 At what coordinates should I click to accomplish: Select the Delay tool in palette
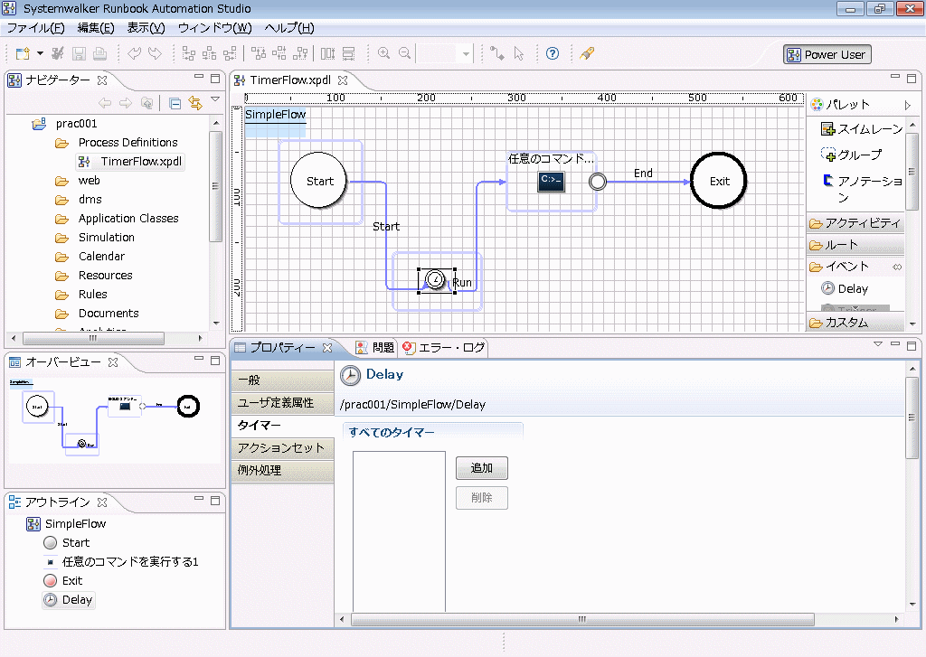846,288
